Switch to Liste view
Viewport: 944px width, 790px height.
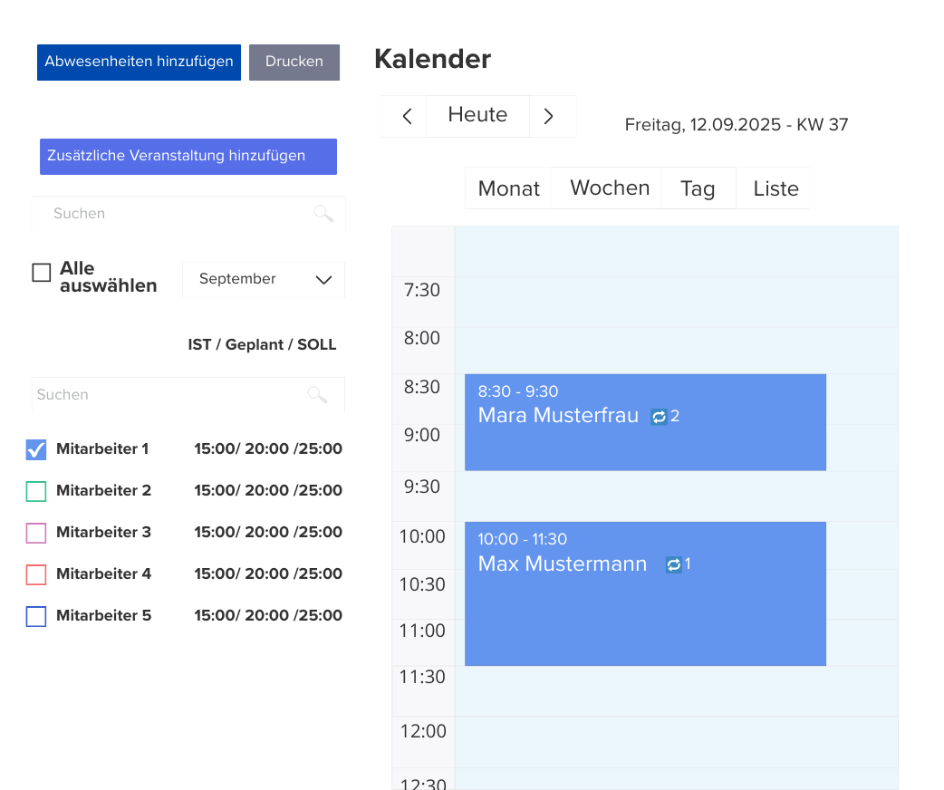[775, 188]
